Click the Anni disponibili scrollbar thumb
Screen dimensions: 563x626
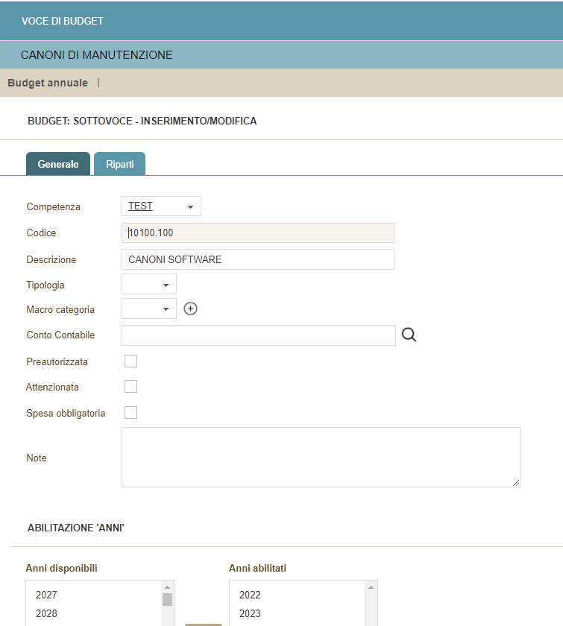click(168, 599)
